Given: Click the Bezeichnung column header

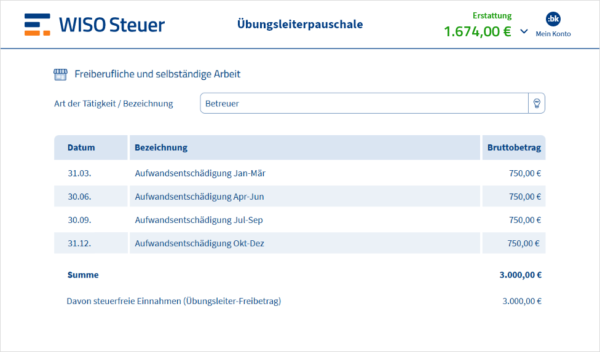Looking at the screenshot, I should coord(161,147).
